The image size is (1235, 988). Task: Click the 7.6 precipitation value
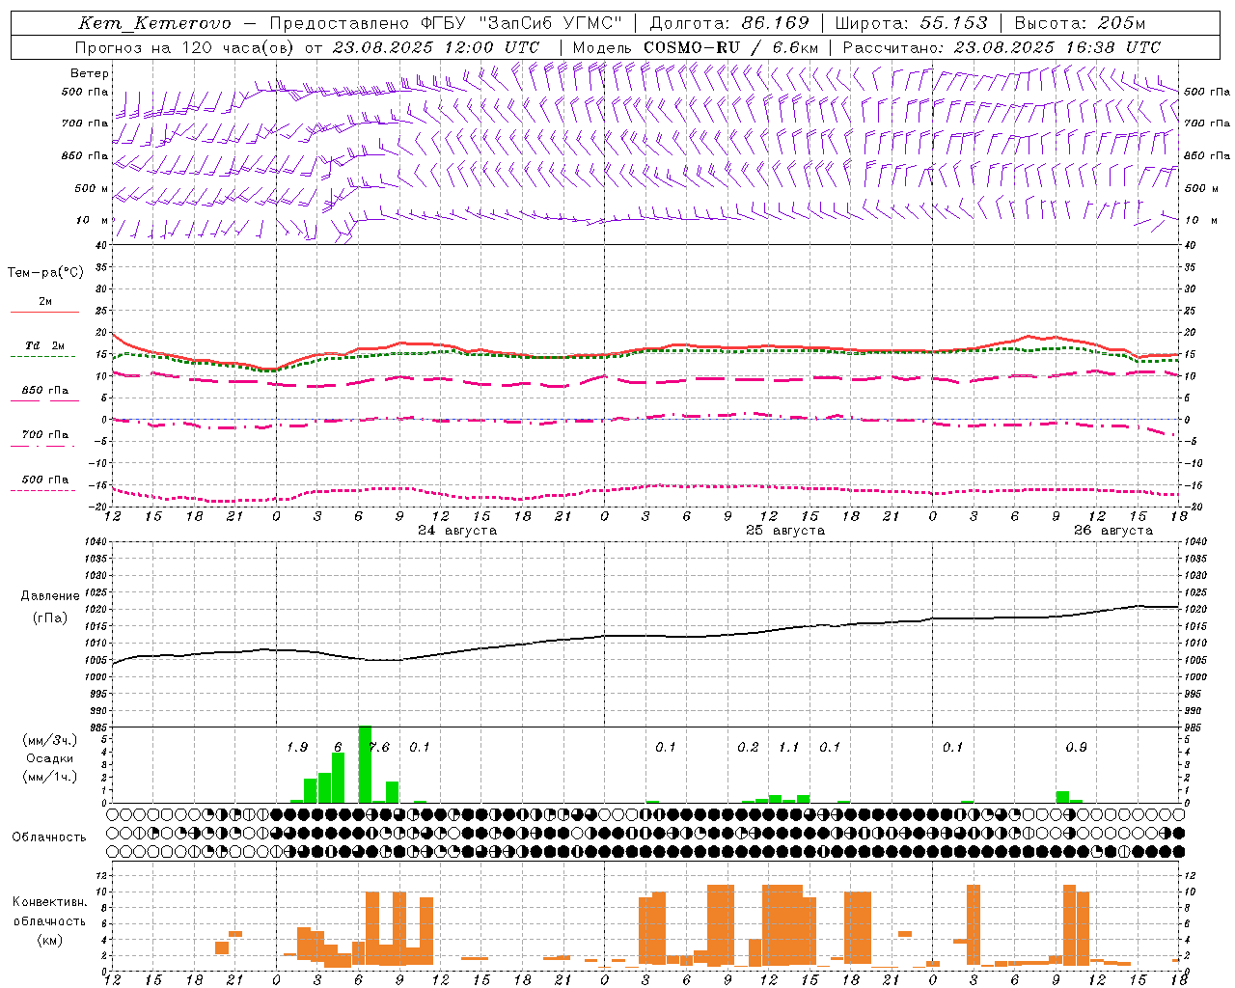click(379, 747)
